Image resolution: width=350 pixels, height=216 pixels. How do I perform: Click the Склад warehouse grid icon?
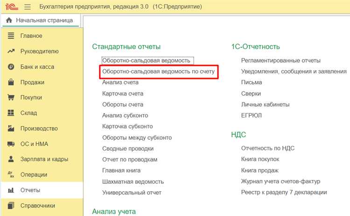tap(11, 113)
